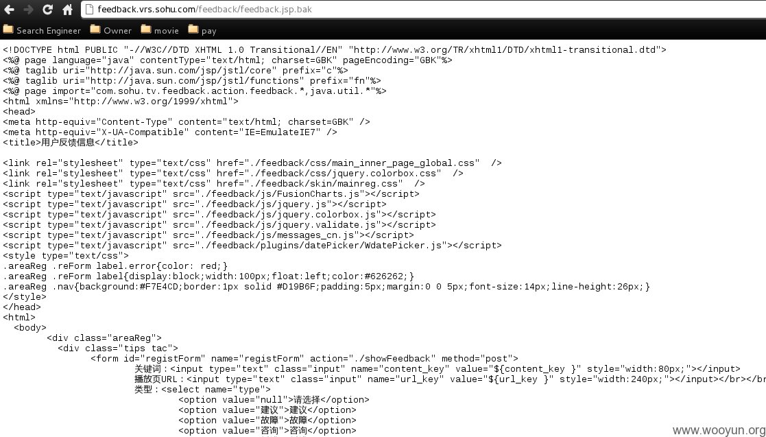Click the option 咨询 line
This screenshot has height=437, width=766.
tap(267, 430)
